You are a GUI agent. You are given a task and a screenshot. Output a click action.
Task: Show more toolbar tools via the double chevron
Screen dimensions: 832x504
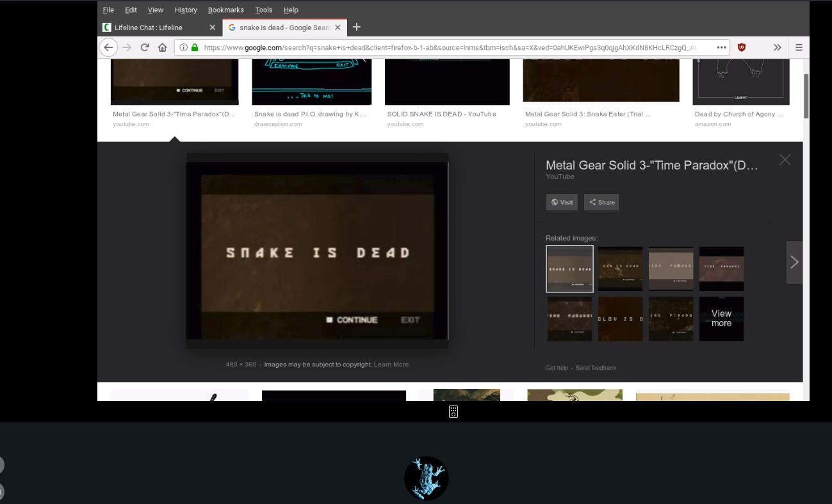[777, 47]
